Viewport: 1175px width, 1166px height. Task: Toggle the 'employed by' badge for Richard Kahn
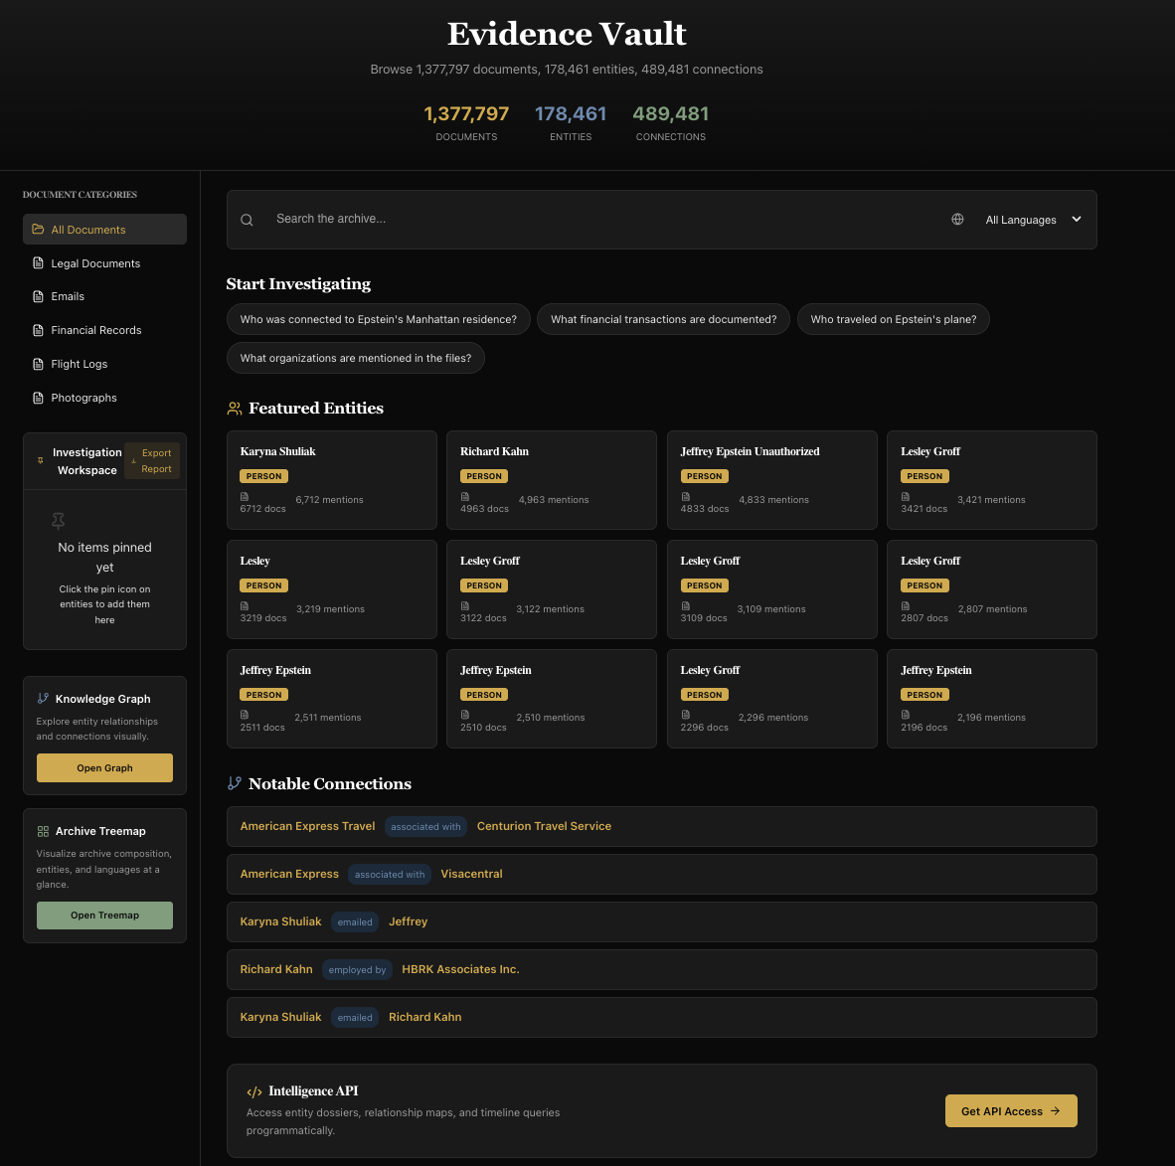point(357,969)
